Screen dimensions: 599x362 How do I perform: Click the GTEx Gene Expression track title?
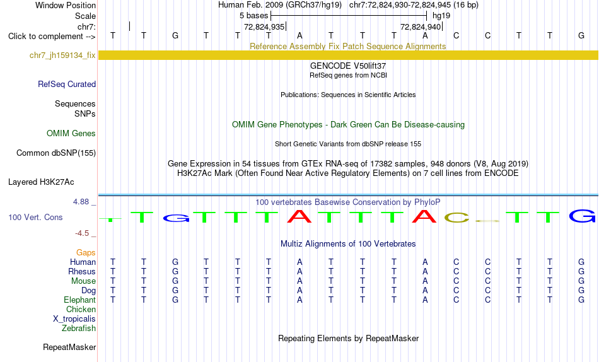[x=348, y=163]
